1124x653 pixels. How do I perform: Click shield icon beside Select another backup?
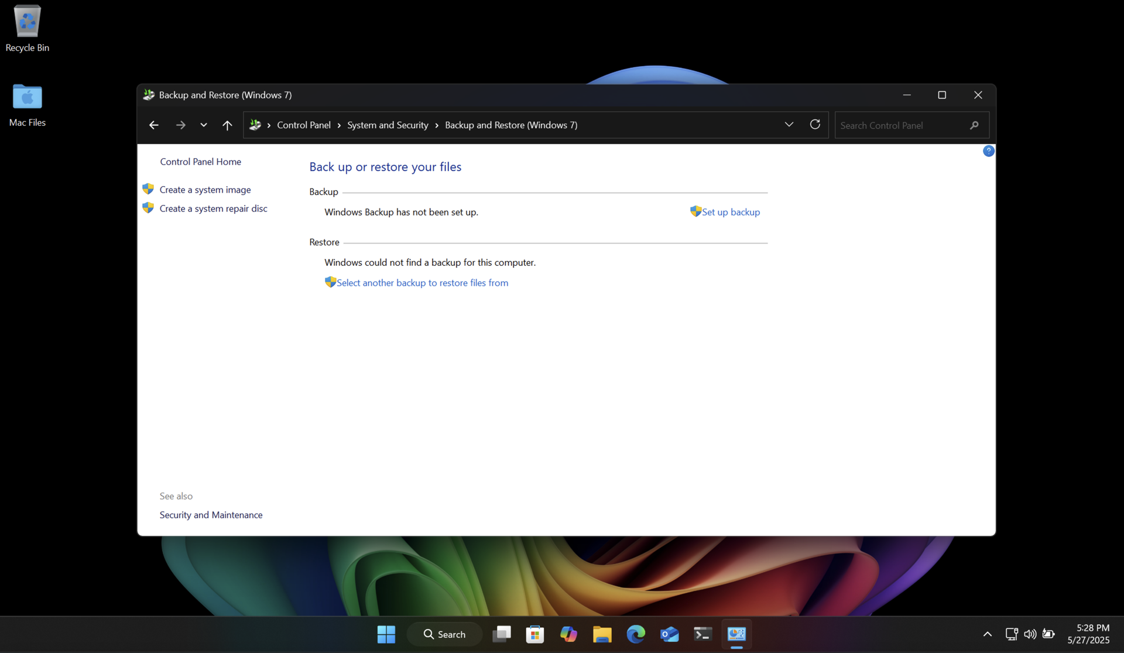(x=330, y=282)
